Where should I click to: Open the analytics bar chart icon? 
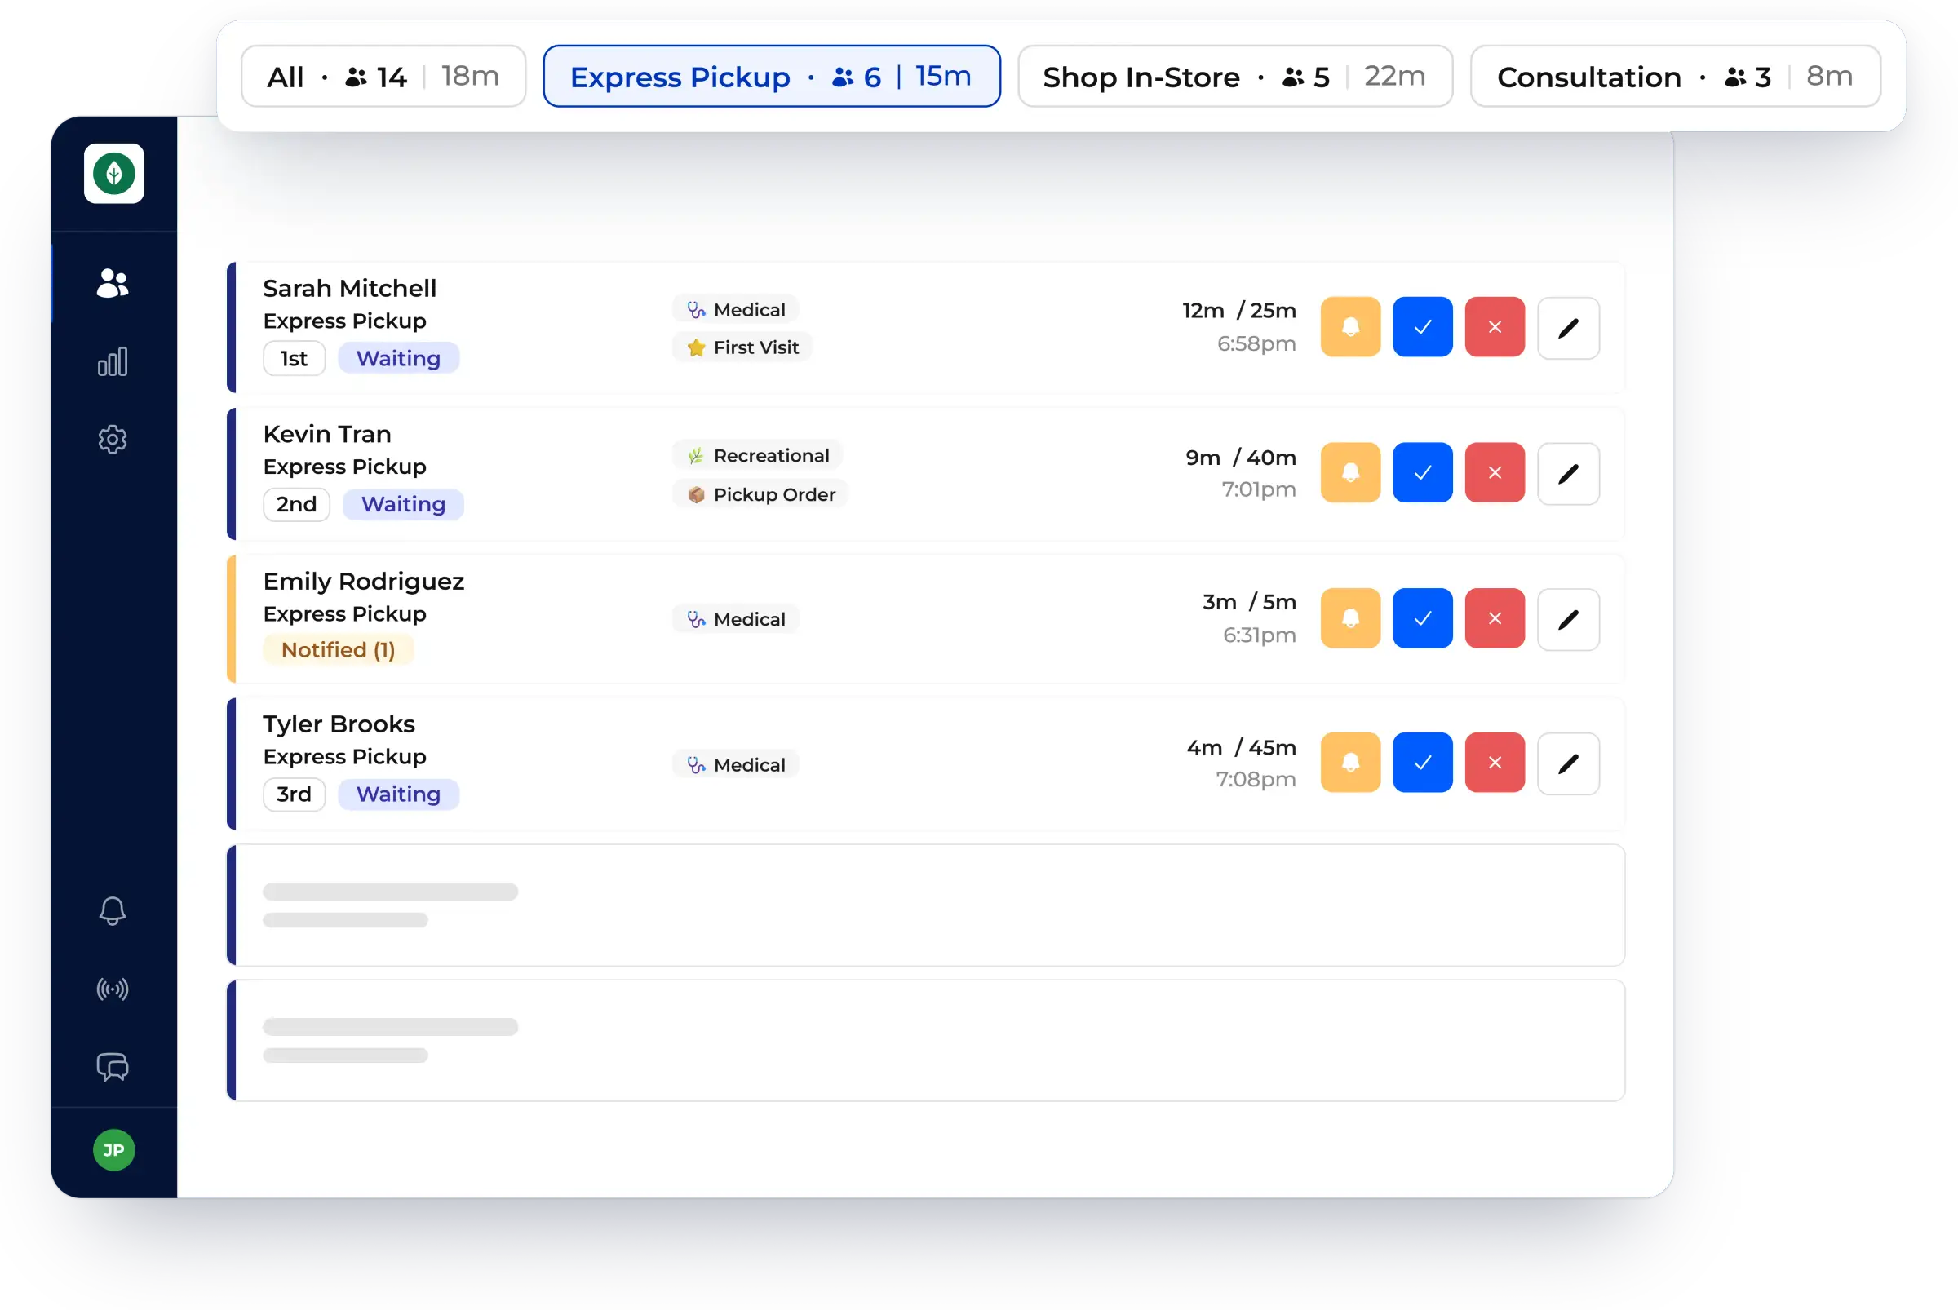(x=113, y=361)
